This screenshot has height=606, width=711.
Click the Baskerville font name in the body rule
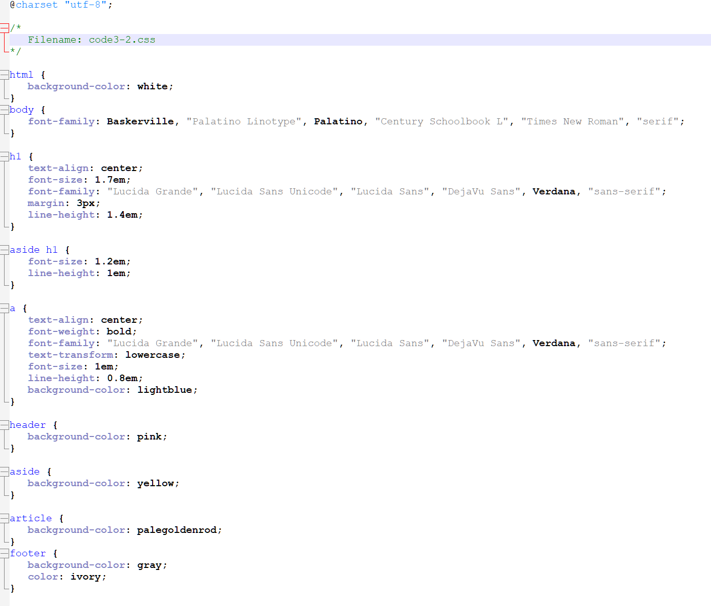tap(140, 121)
